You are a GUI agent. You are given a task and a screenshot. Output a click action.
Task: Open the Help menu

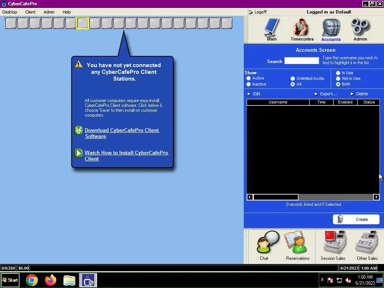tap(66, 12)
